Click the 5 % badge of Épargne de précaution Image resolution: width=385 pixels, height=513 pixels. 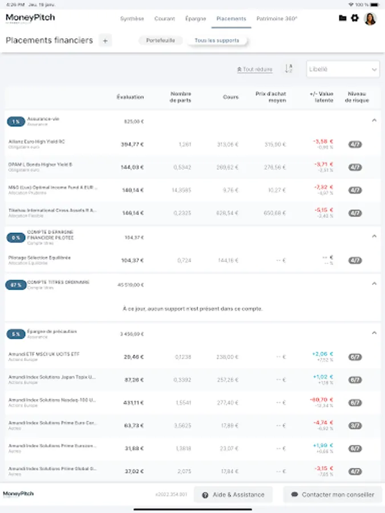(x=16, y=334)
